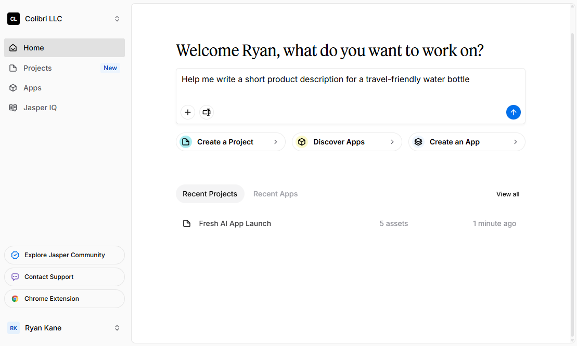Click the Colibri LLC workspace logo

click(14, 19)
